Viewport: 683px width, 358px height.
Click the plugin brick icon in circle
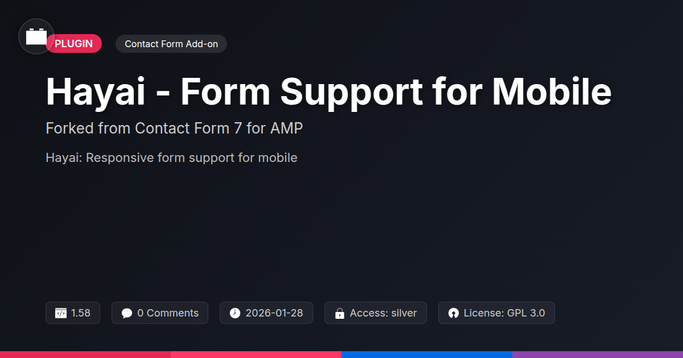coord(36,36)
